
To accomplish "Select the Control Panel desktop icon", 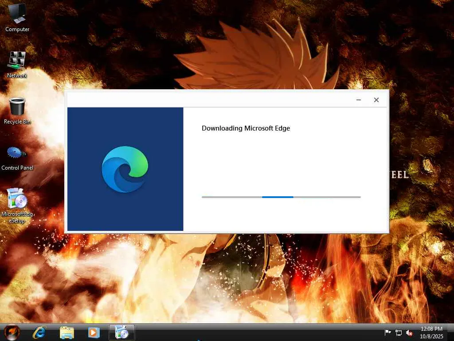I will [x=17, y=158].
